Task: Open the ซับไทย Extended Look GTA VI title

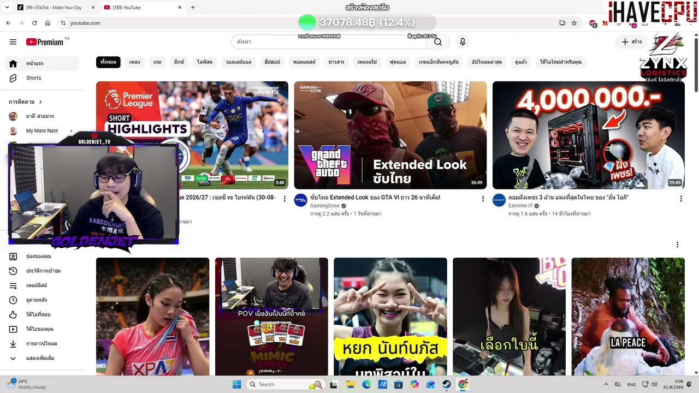Action: (375, 198)
